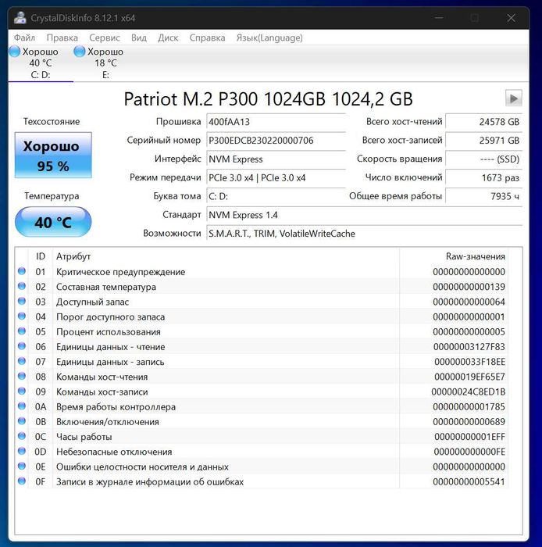
Task: Open the Правка menu
Action: (62, 38)
